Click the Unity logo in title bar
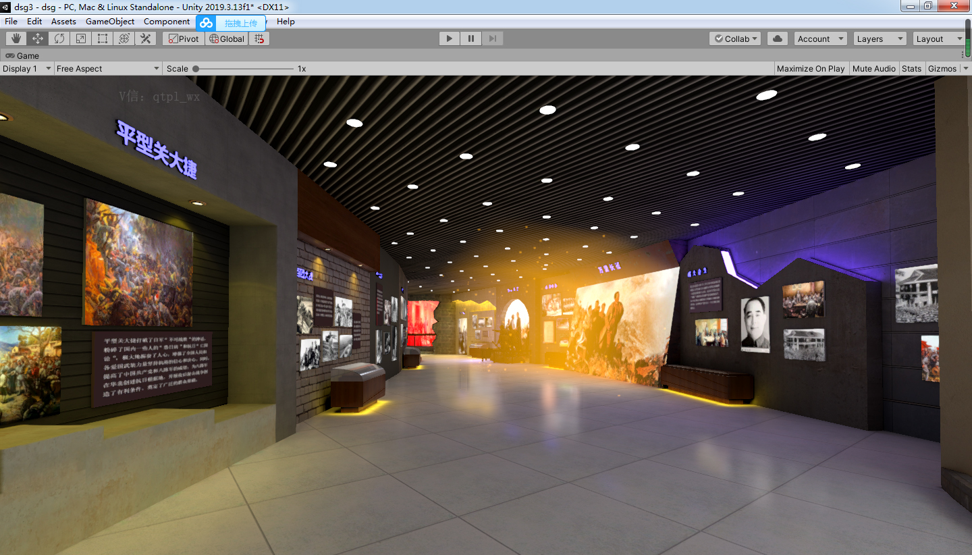The image size is (972, 555). tap(6, 6)
